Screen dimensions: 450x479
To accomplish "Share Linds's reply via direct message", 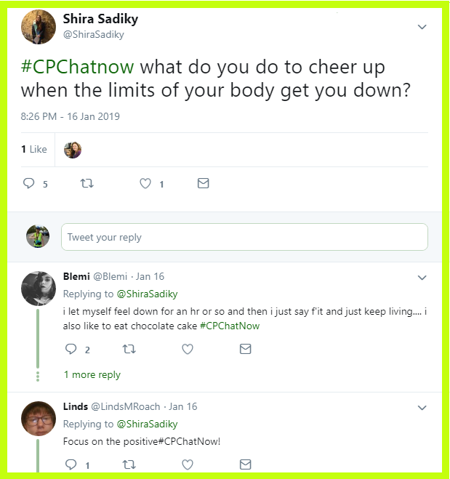I will tap(246, 464).
